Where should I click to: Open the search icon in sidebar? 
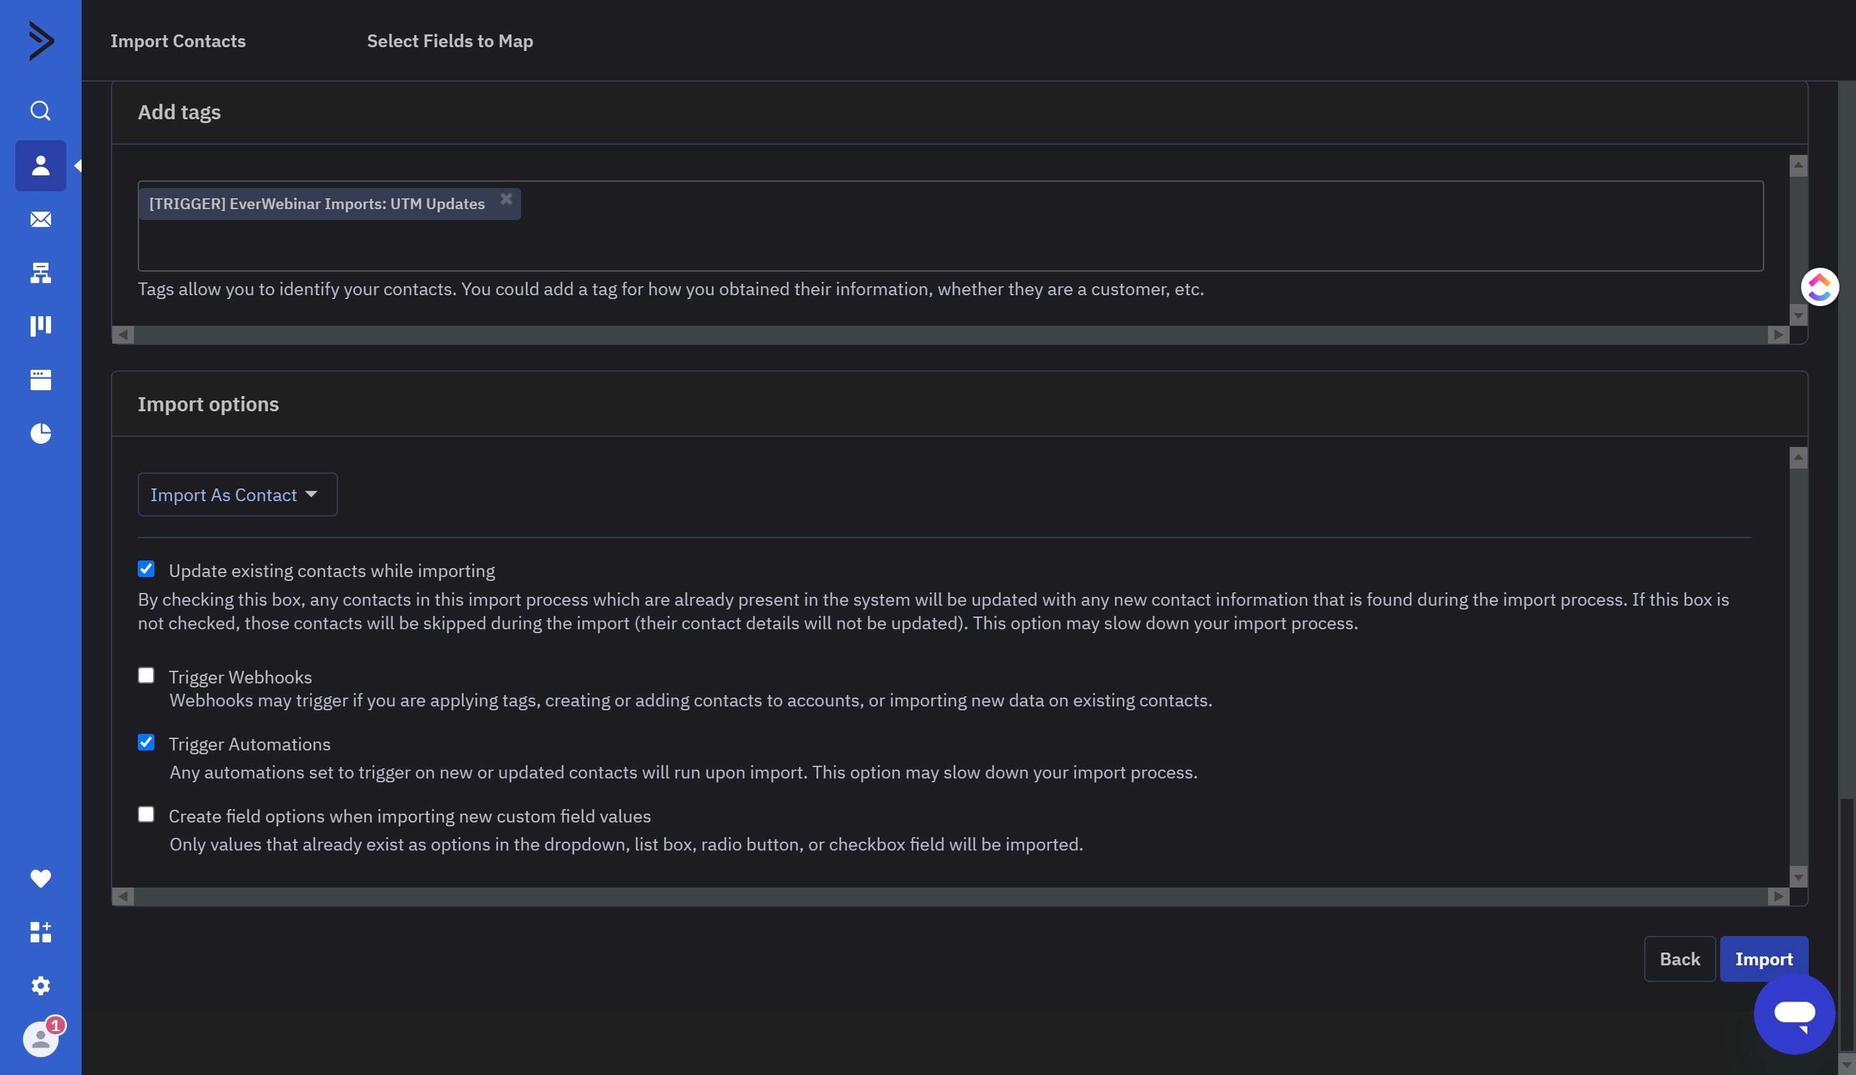41,110
